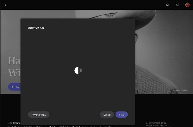The height and width of the screenshot is (127, 193).
Task: Click the loading spinner in Artist editor
Action: pos(78,70)
